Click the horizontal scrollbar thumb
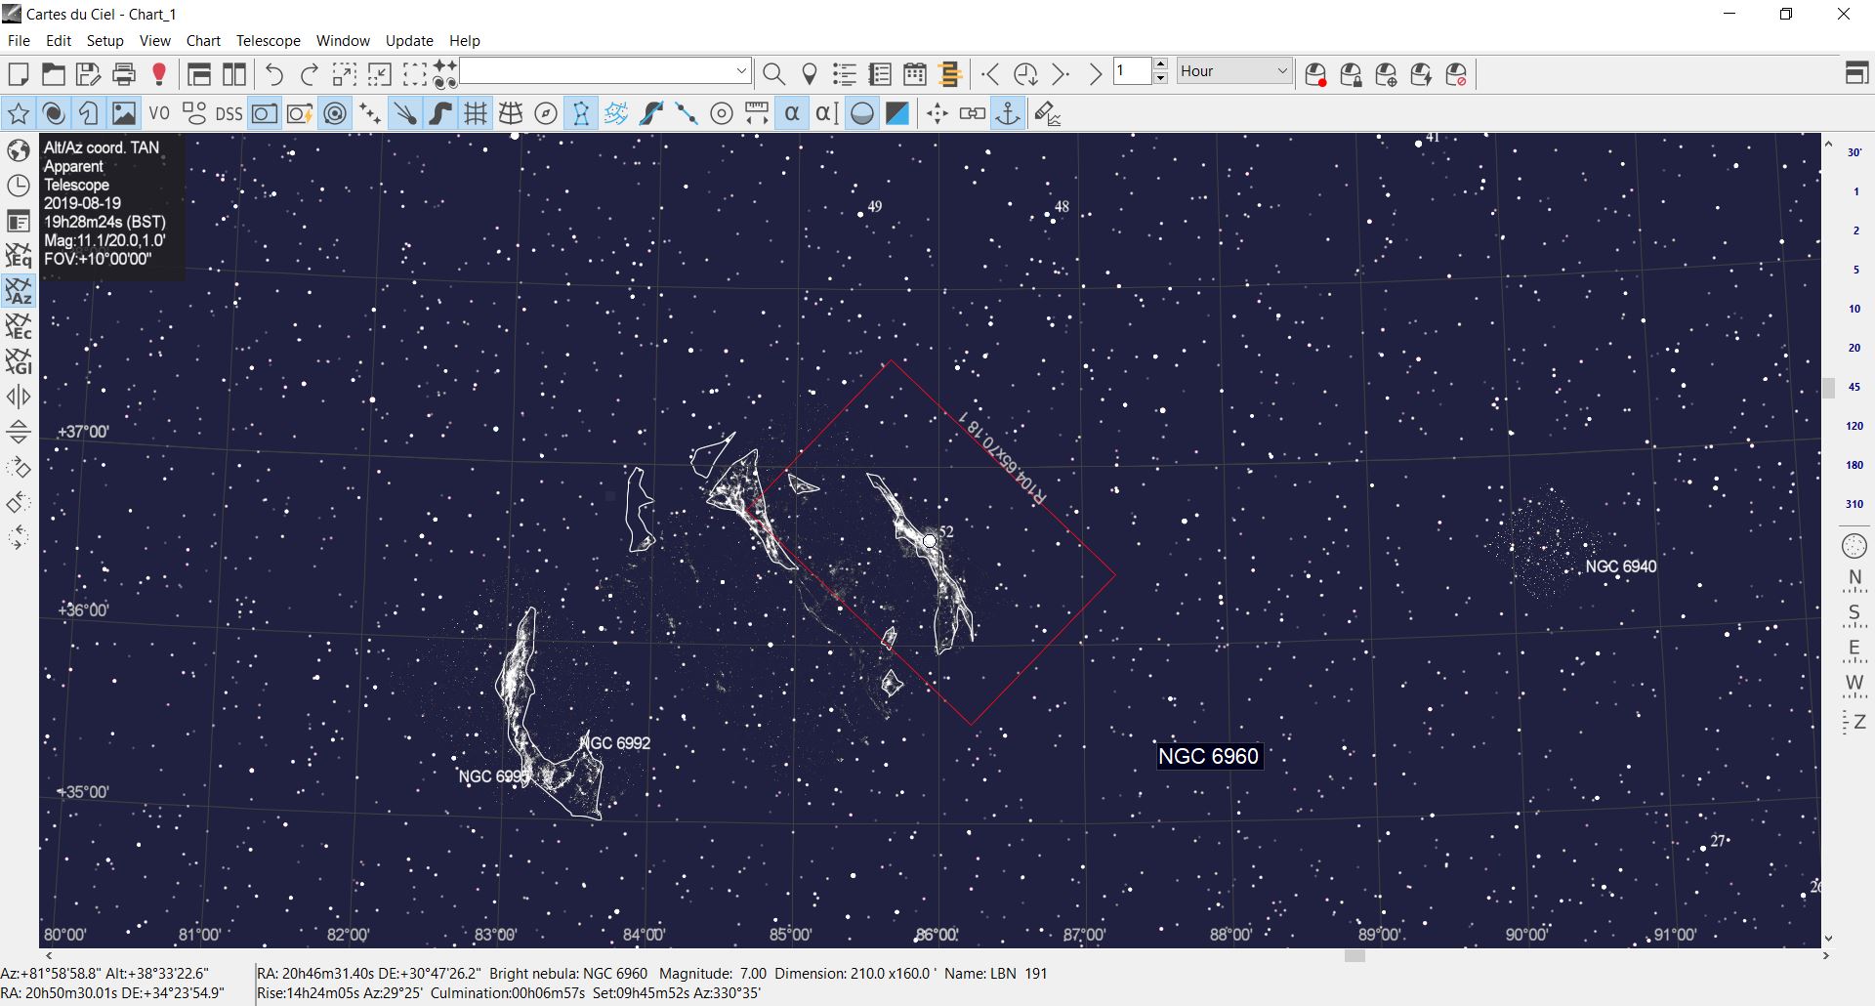 point(1354,956)
